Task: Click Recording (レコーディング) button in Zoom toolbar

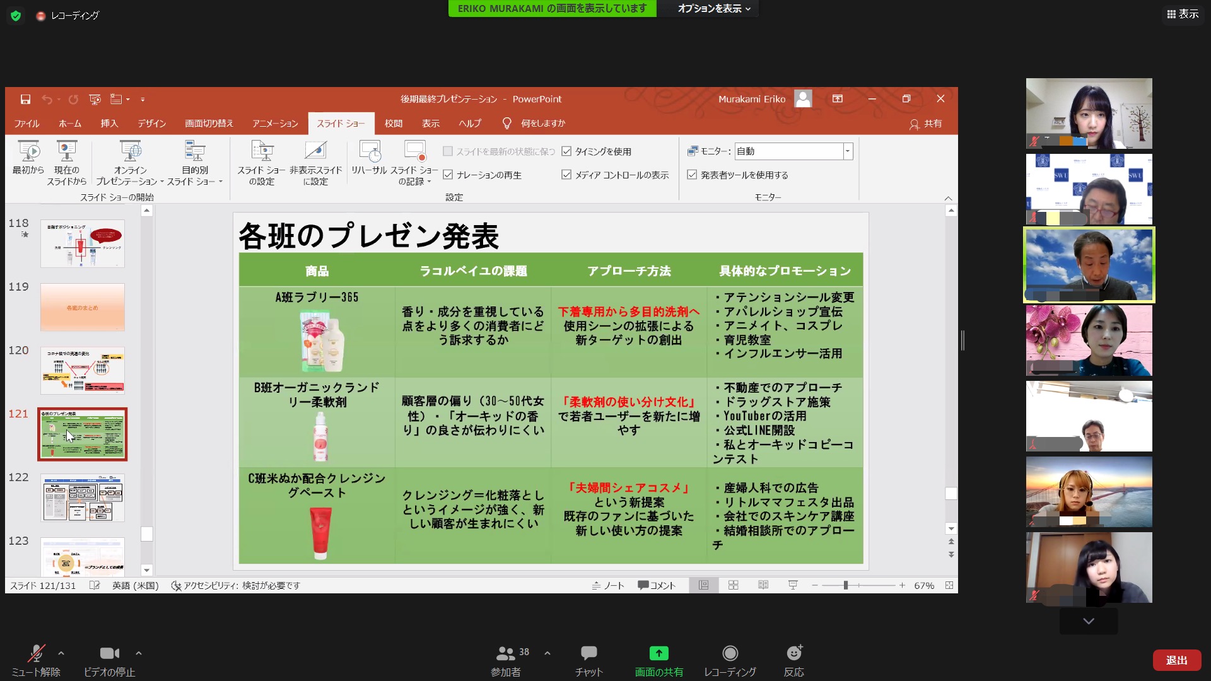Action: tap(730, 660)
